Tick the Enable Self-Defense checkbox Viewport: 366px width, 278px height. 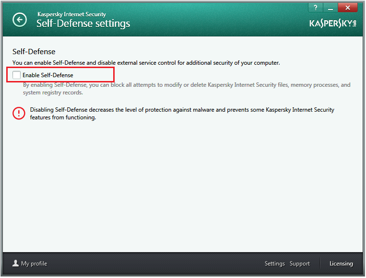[x=17, y=75]
